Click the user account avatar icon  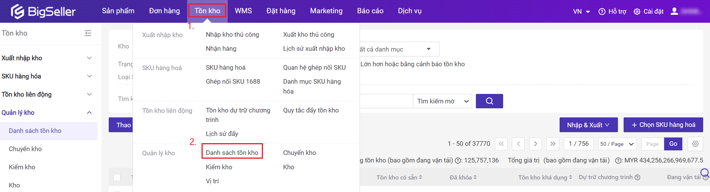(x=674, y=11)
